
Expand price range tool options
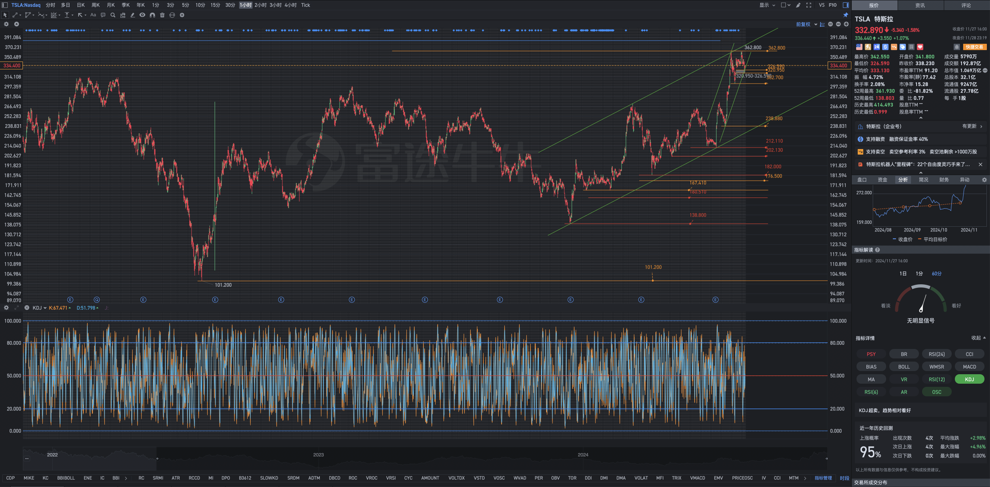[73, 15]
